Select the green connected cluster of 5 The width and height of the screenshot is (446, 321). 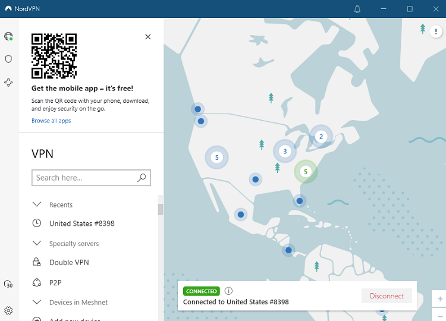pyautogui.click(x=306, y=171)
